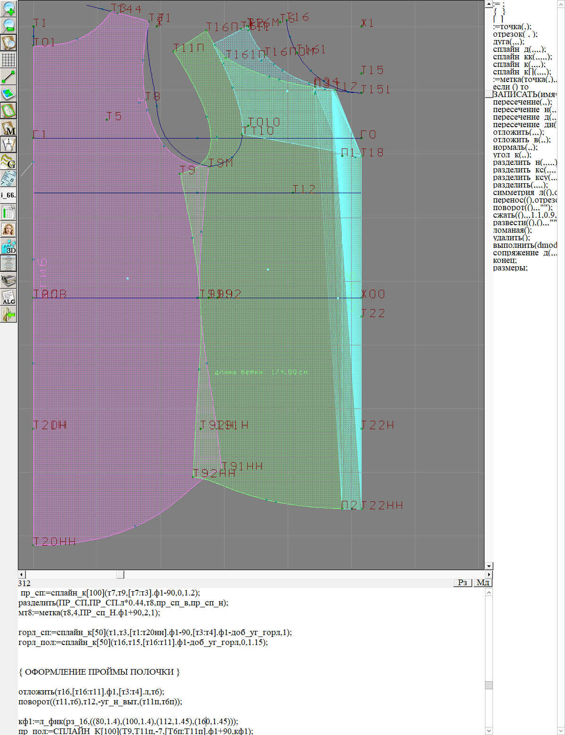Click the zoom out magnifier icon
The width and height of the screenshot is (565, 735).
pos(8,25)
